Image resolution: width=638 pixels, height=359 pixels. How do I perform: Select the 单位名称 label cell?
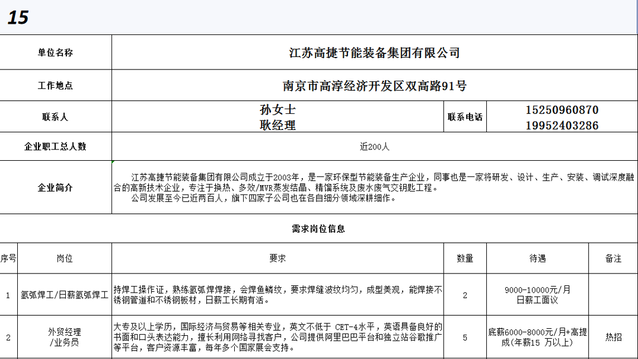(x=56, y=52)
